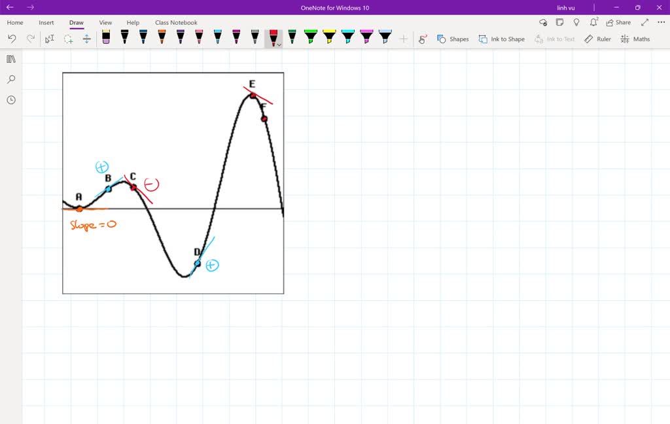
Task: Select the black pen
Action: [x=124, y=37]
